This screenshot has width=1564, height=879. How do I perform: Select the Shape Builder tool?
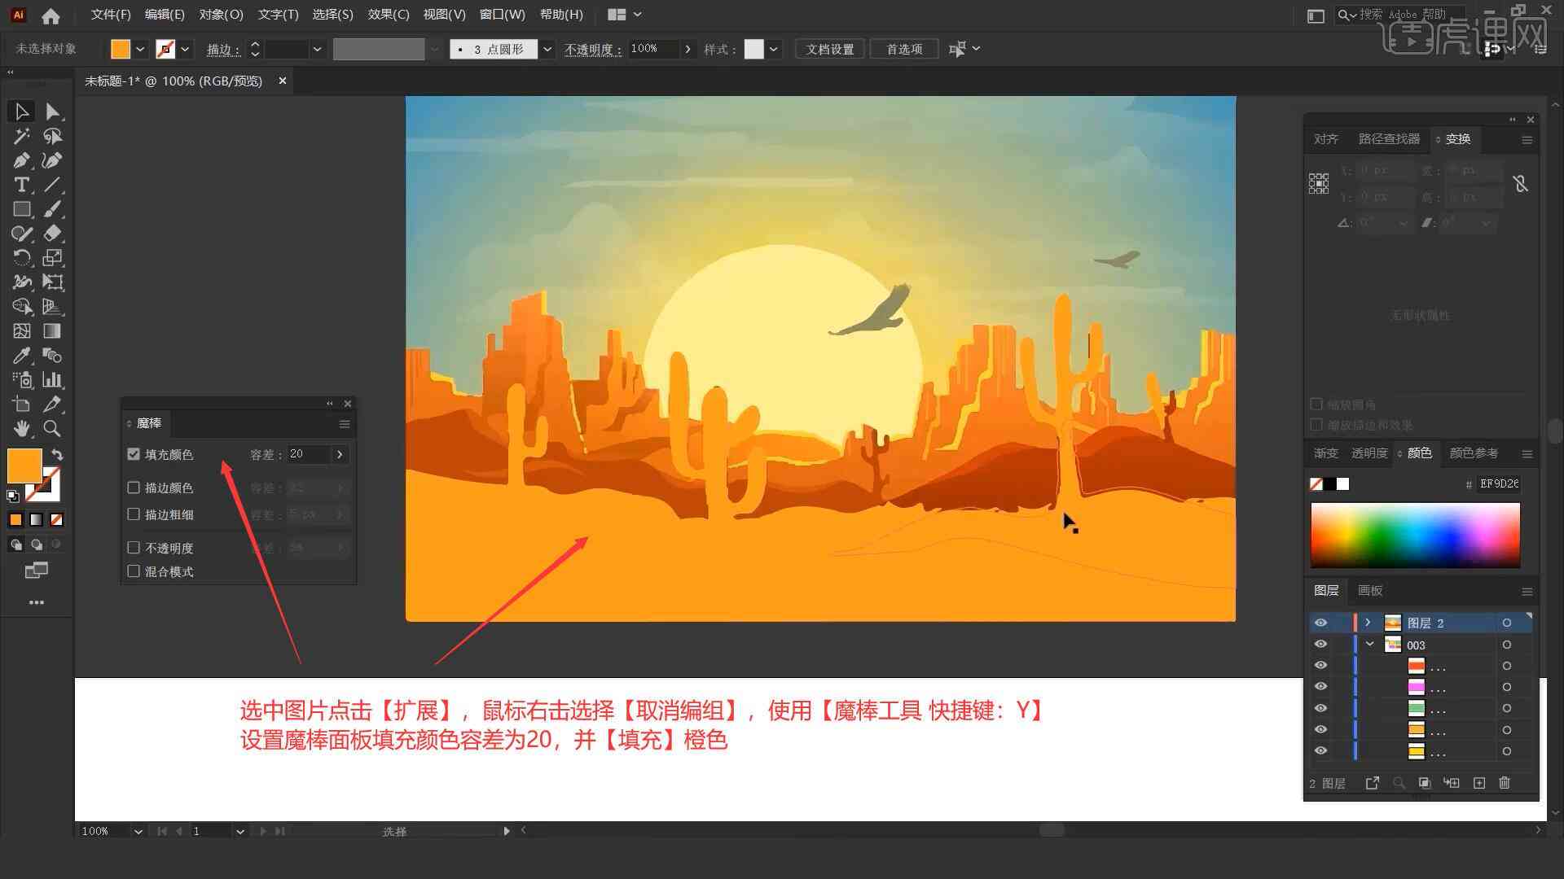pos(20,308)
